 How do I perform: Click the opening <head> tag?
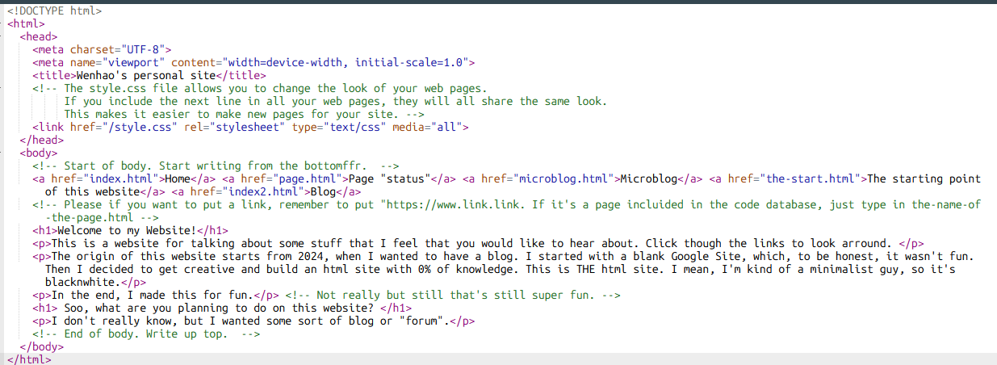38,36
